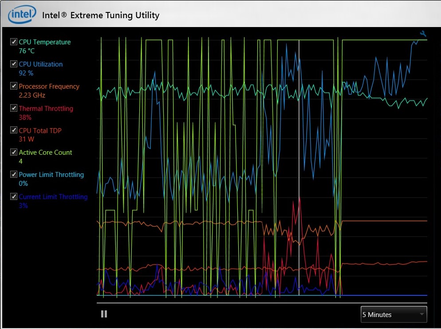Viewport: 441px width, 329px height.
Task: Select the CPU Total TDP label
Action: pyautogui.click(x=40, y=130)
